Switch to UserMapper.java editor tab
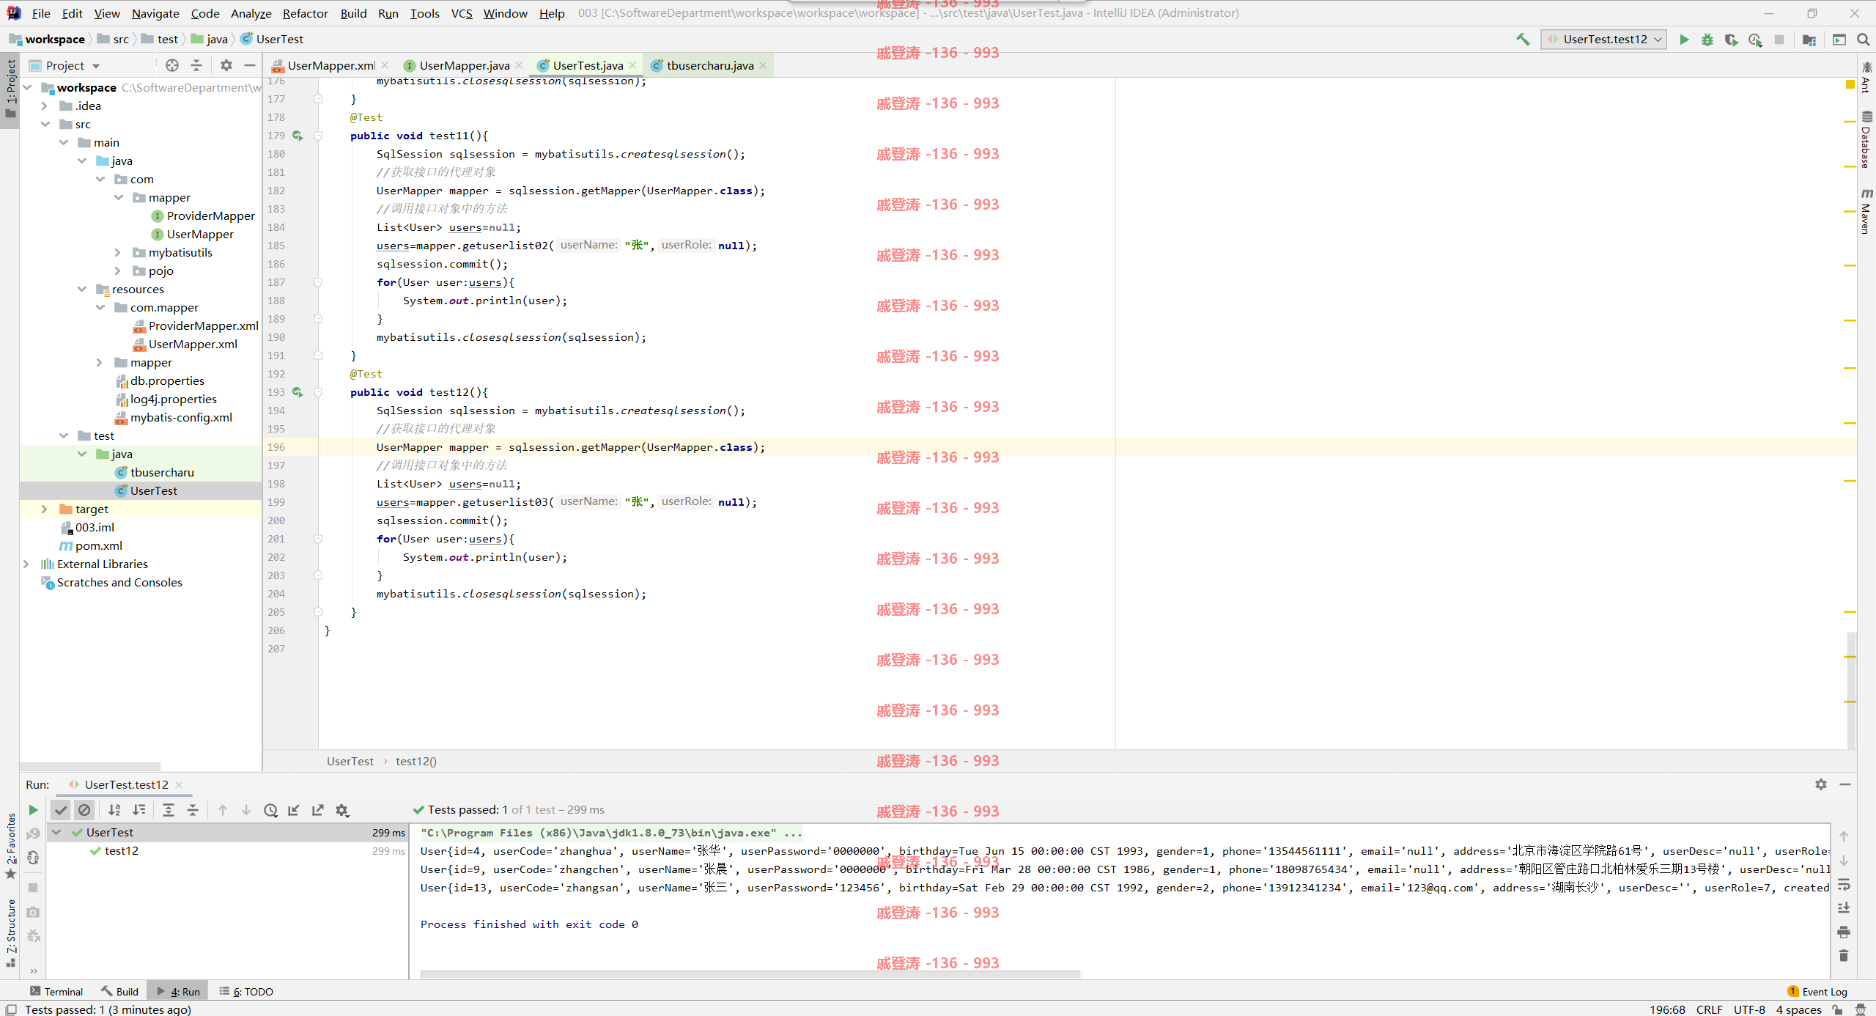Screen dimensions: 1876x1016 465,65
